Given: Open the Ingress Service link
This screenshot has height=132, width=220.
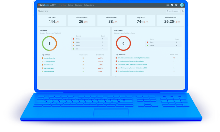Looking at the screenshot, I should [49, 68].
